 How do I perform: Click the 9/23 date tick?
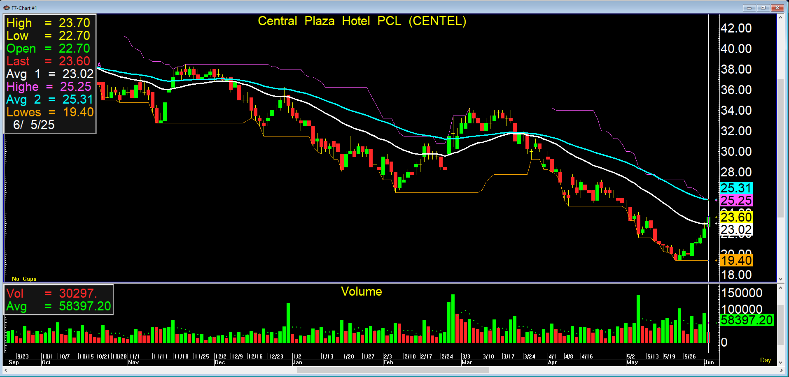click(23, 356)
